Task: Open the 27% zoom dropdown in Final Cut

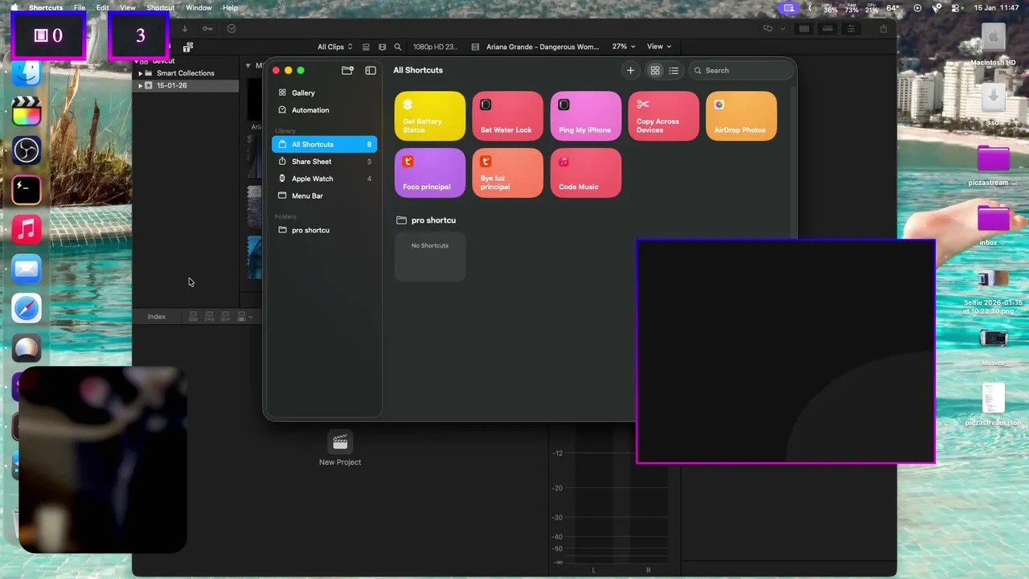Action: tap(624, 47)
